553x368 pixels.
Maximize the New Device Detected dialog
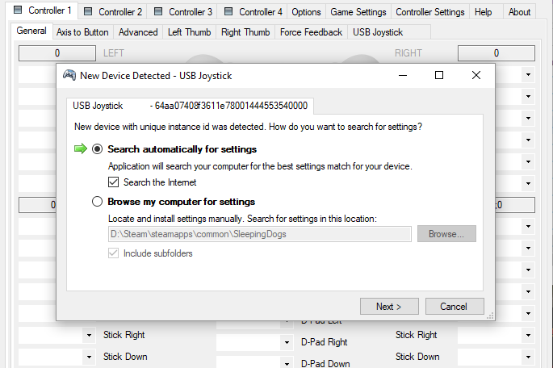(439, 75)
